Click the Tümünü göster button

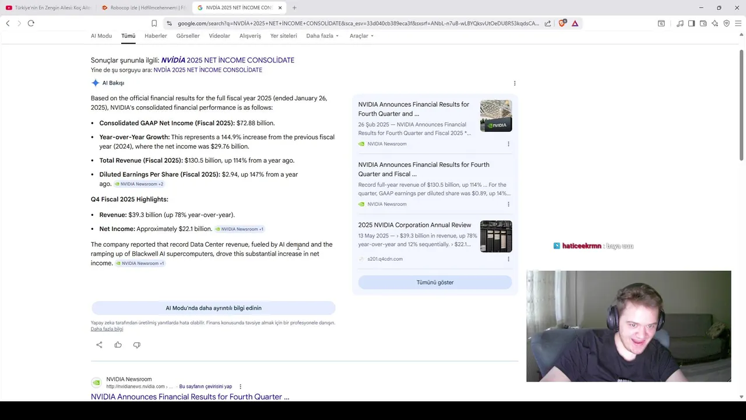(x=435, y=282)
